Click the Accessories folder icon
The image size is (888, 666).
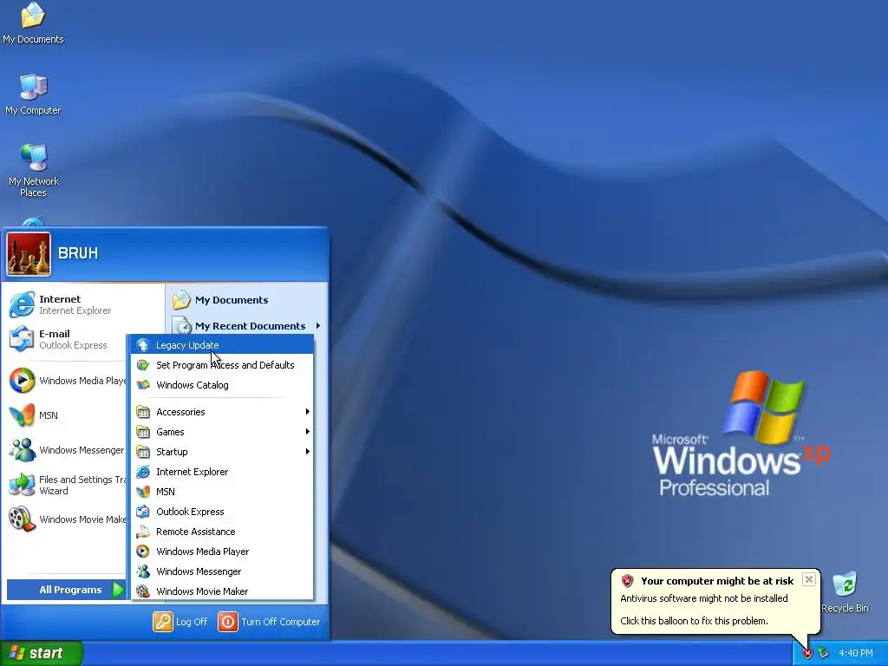pyautogui.click(x=143, y=412)
